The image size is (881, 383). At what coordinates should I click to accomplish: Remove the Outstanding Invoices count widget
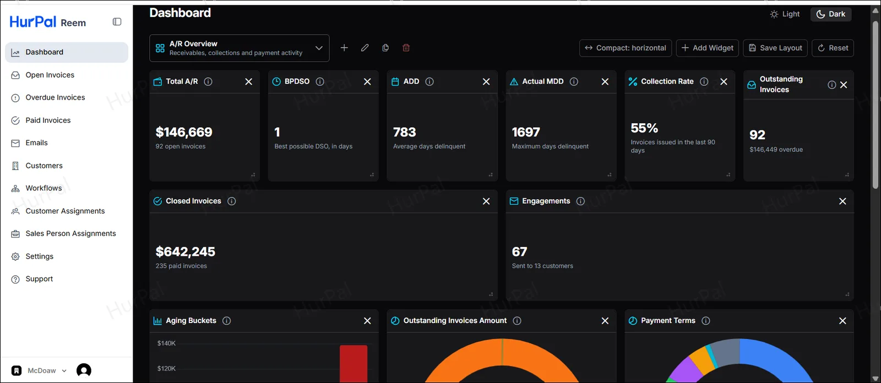tap(844, 85)
